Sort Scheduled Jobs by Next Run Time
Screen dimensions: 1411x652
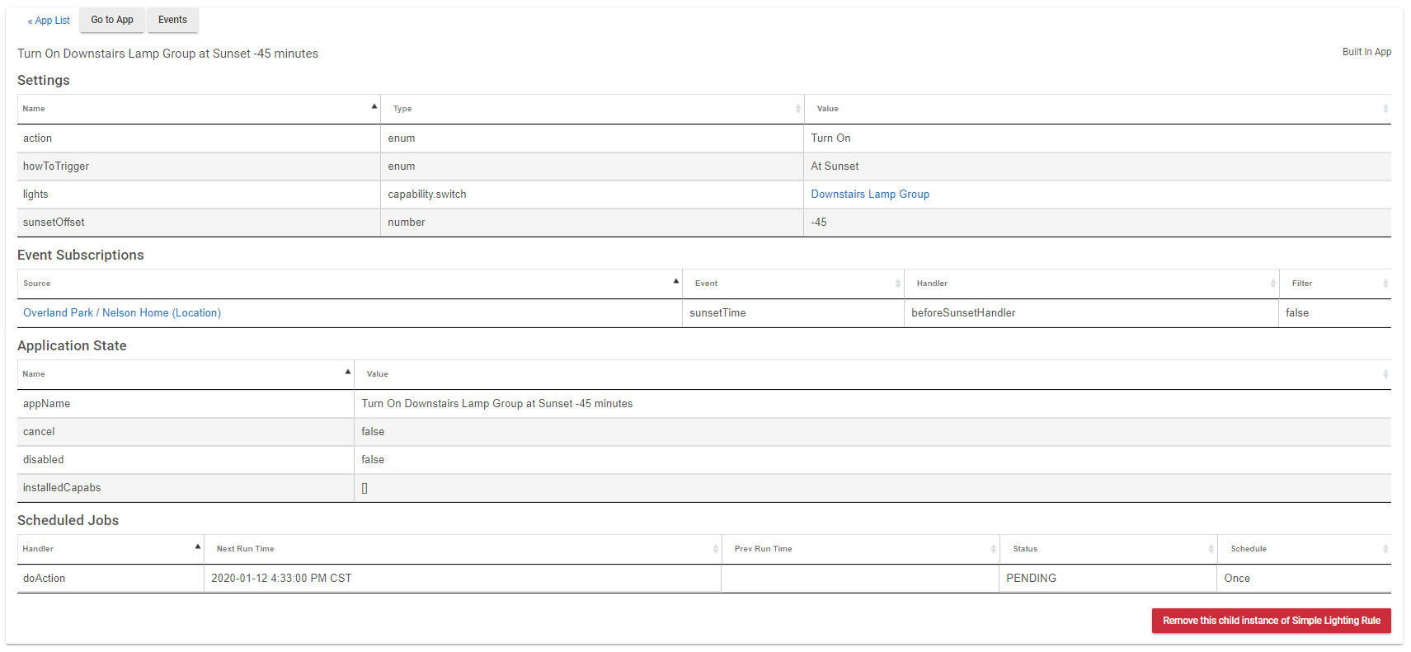(x=463, y=549)
